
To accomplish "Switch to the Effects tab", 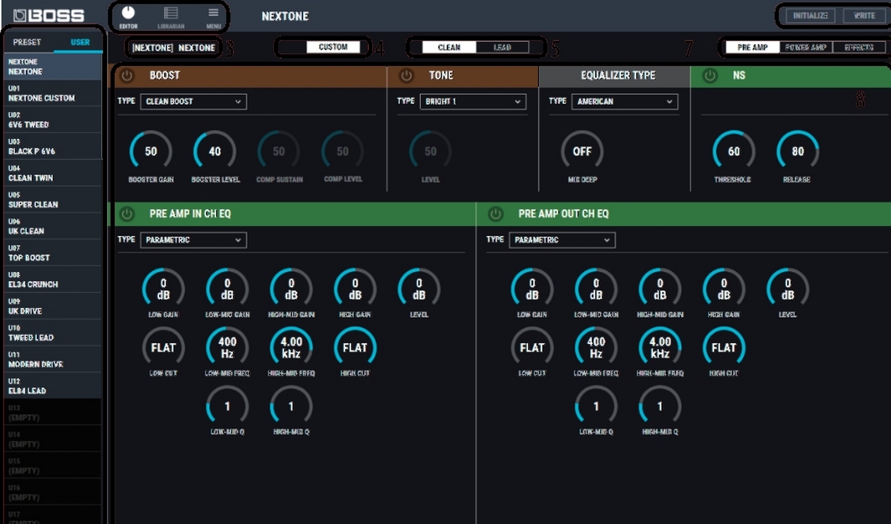I will [x=859, y=47].
